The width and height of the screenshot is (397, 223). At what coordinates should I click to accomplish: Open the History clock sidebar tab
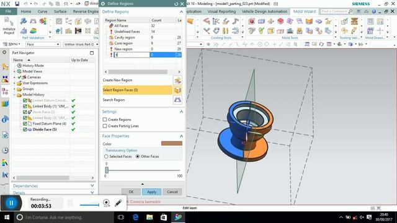(x=5, y=151)
